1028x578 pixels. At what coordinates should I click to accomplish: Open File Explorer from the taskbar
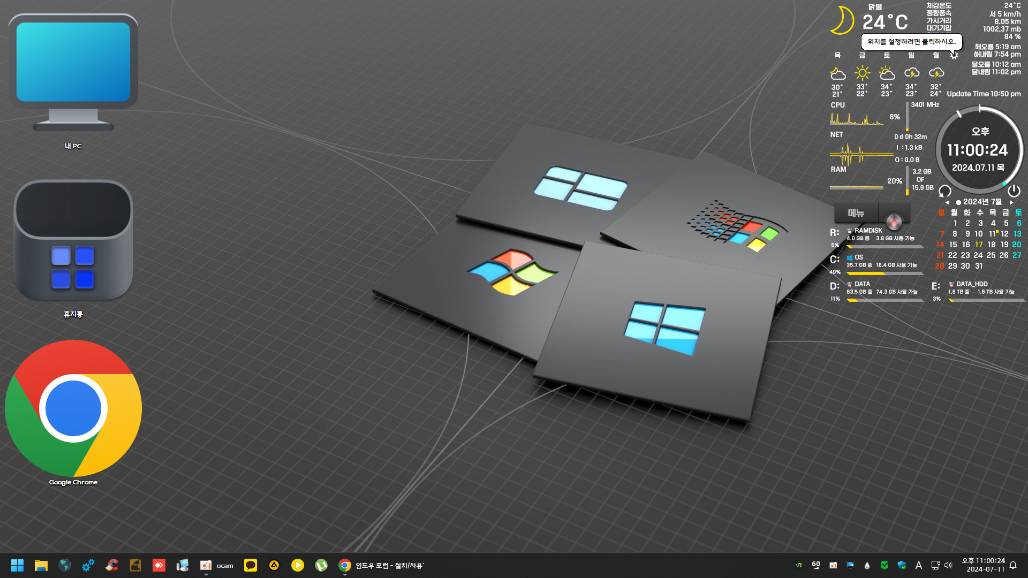(41, 565)
